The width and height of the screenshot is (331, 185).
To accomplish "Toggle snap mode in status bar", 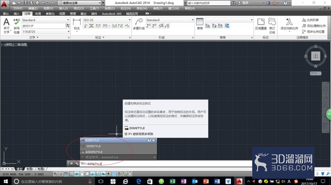I will [x=61, y=174].
